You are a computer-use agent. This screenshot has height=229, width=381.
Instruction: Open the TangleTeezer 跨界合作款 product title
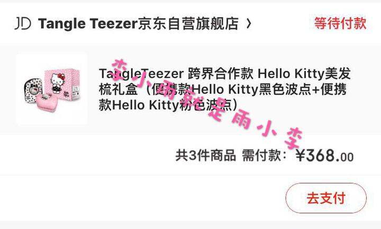(224, 89)
